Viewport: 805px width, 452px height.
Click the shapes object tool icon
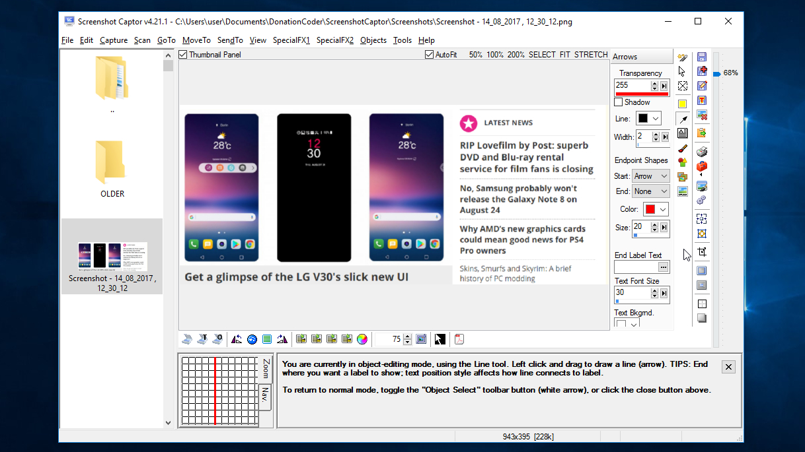[x=682, y=162]
